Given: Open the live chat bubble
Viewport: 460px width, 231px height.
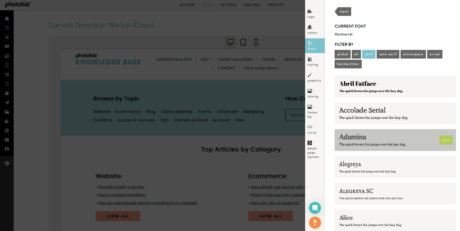Looking at the screenshot, I should [x=315, y=208].
